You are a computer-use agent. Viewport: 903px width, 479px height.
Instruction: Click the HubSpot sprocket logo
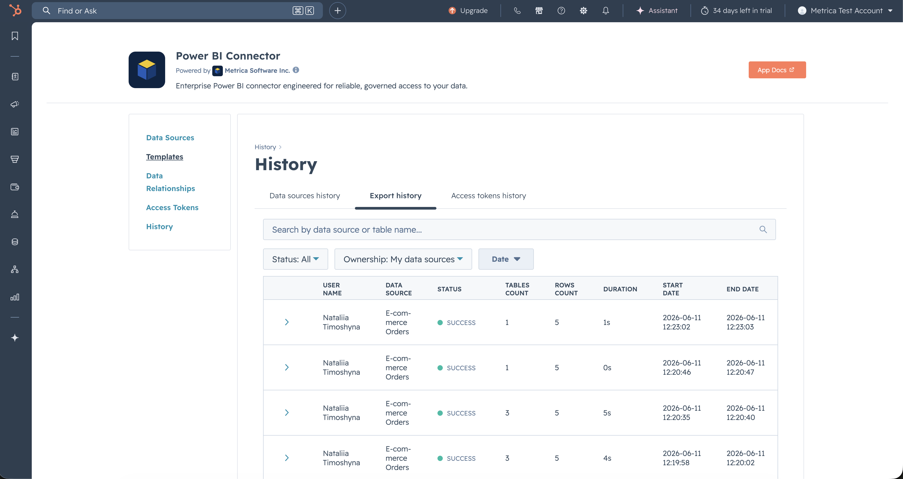coord(15,11)
